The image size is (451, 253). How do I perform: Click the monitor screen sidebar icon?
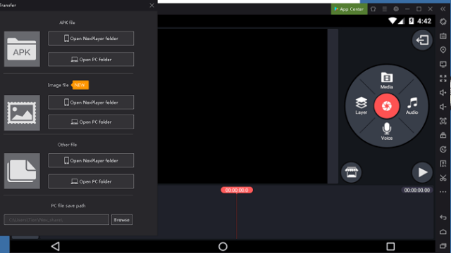443,64
